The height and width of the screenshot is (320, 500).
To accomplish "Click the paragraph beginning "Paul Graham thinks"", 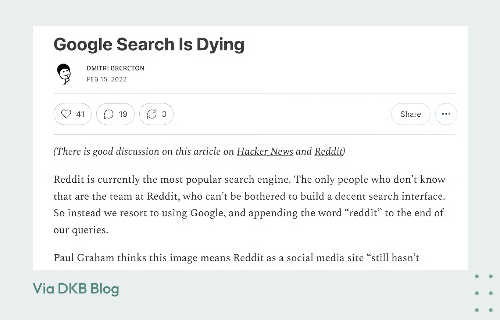I will 236,258.
